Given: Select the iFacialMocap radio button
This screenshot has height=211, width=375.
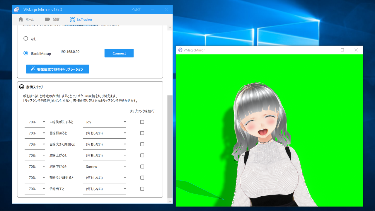Looking at the screenshot, I should [x=26, y=53].
